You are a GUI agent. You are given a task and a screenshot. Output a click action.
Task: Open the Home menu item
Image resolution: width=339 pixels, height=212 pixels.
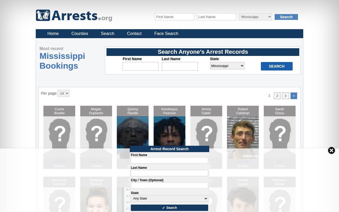pyautogui.click(x=53, y=34)
